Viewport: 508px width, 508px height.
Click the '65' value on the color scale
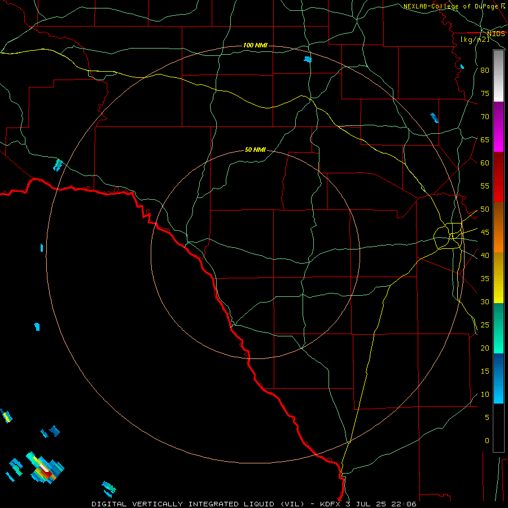click(485, 139)
